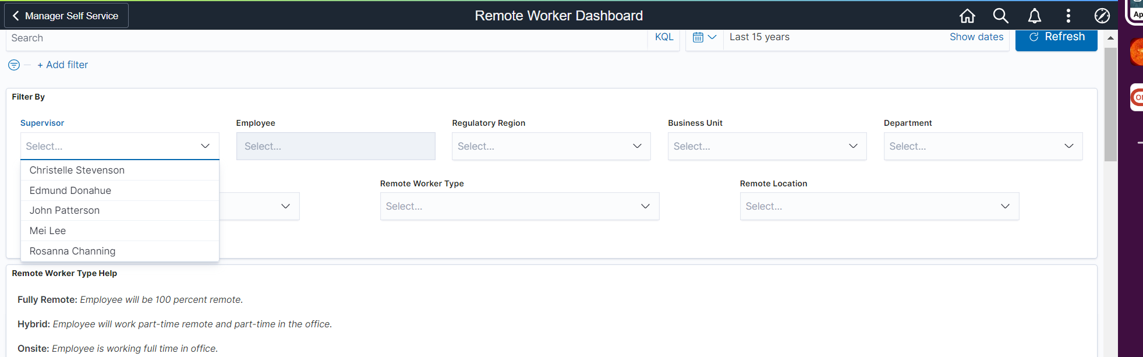Click the filter options circle icon

14,65
